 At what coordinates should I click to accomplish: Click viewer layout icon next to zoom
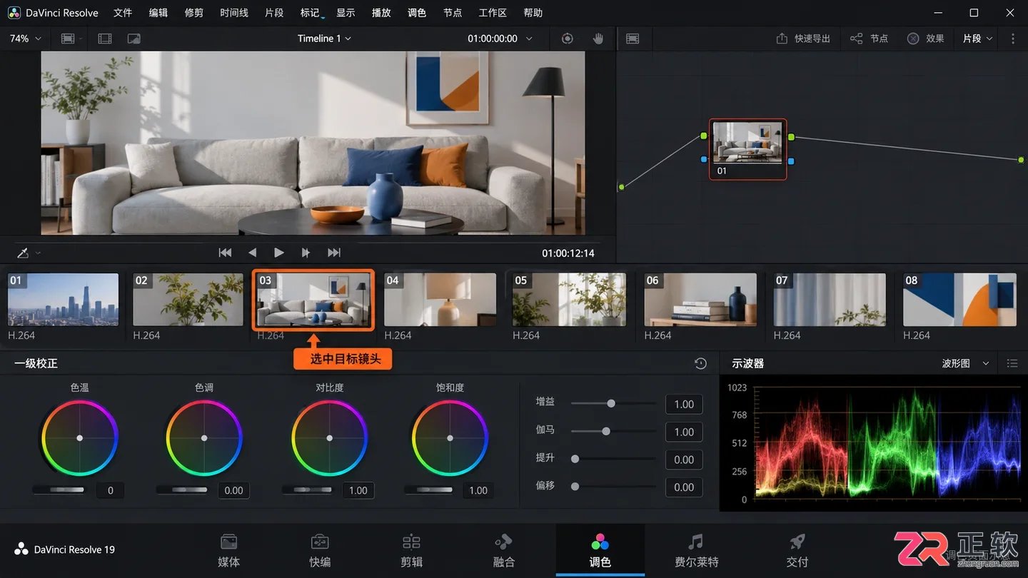pyautogui.click(x=68, y=39)
